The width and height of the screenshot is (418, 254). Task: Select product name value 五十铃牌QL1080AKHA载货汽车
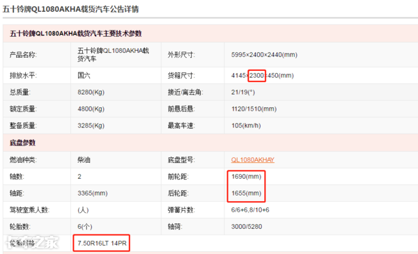tap(114, 54)
